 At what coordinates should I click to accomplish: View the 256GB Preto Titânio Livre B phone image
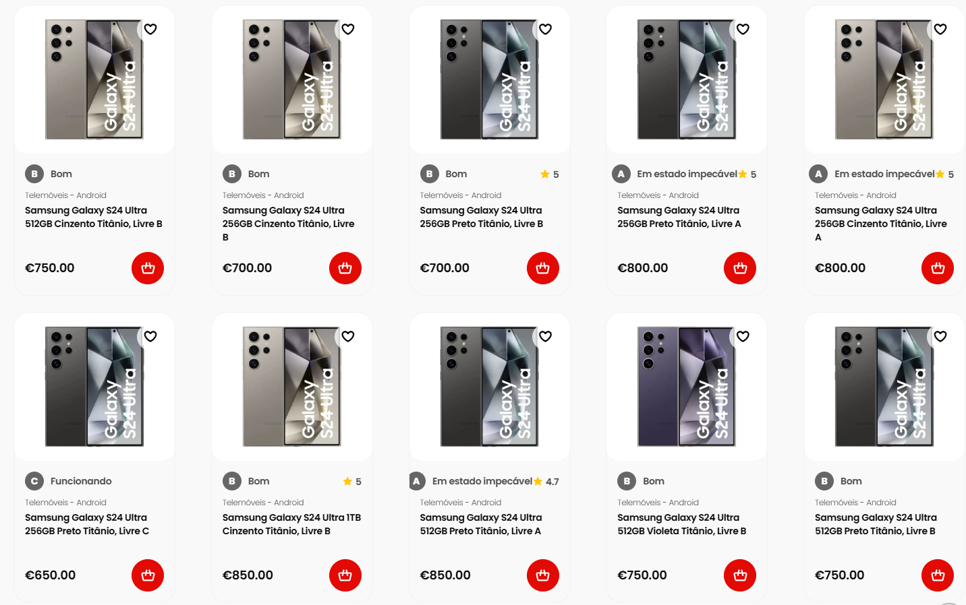(489, 79)
